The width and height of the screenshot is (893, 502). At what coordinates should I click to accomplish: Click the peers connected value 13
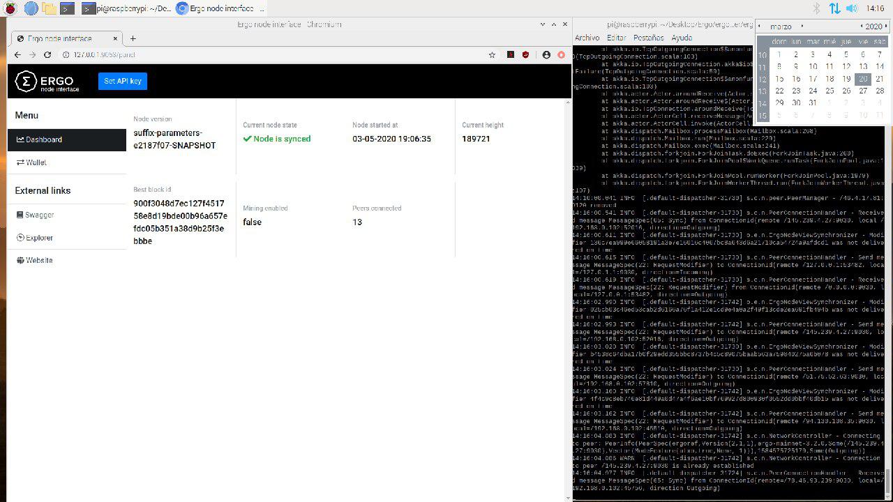357,222
